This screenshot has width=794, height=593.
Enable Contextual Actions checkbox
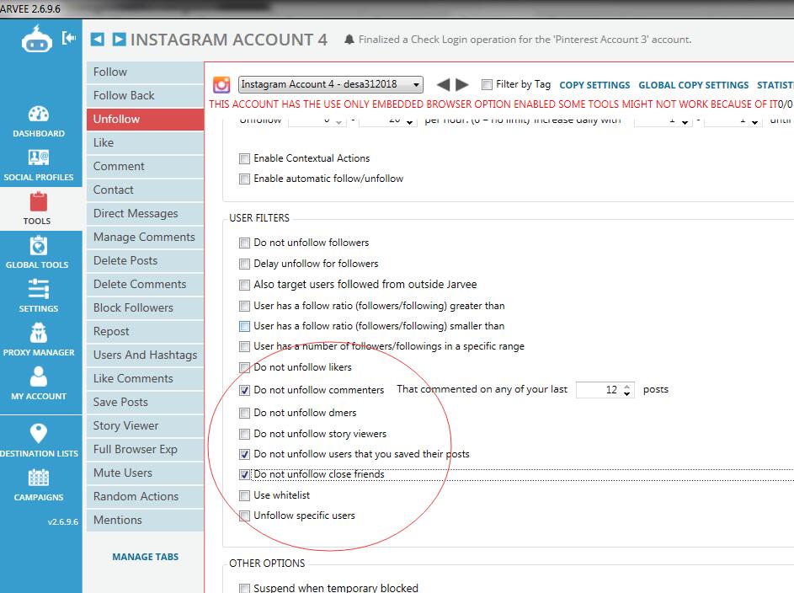point(244,158)
